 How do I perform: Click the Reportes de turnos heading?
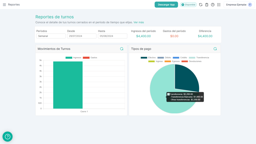pos(55,17)
